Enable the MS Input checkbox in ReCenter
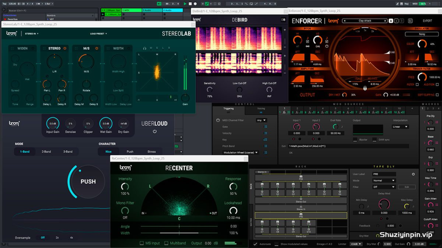This screenshot has width=442, height=248. click(142, 243)
